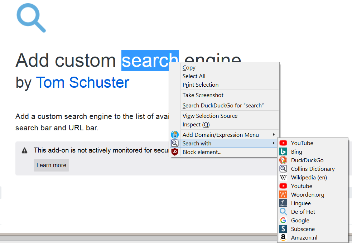352x246 pixels.
Task: Choose Take Screenshot
Action: (x=224, y=95)
